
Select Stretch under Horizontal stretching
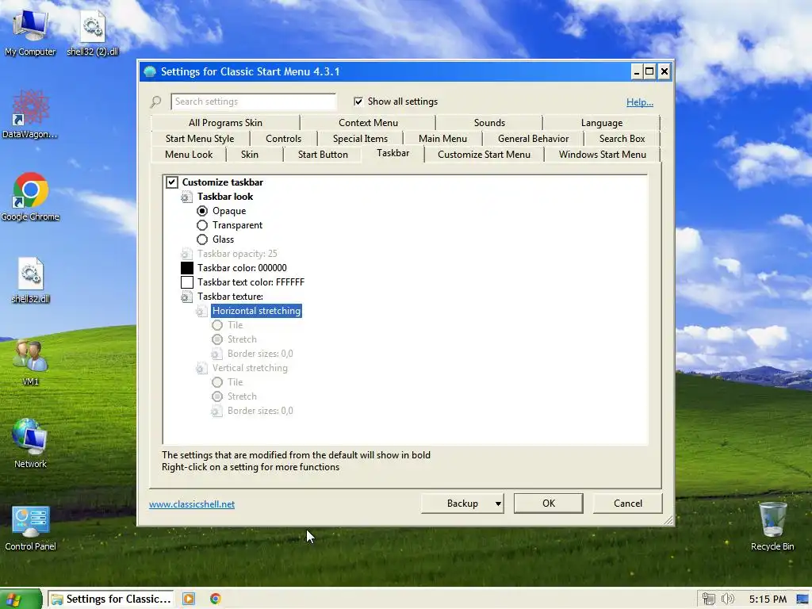pyautogui.click(x=217, y=339)
